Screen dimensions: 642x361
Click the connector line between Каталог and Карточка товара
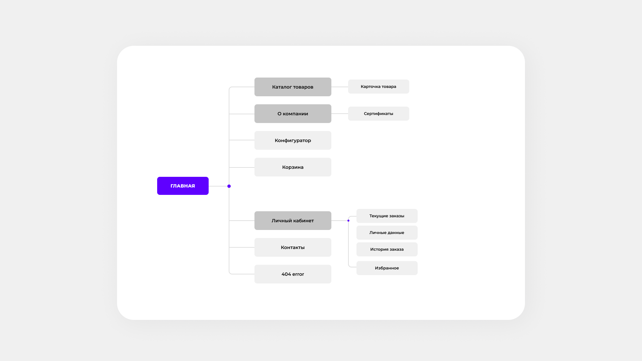tap(340, 87)
